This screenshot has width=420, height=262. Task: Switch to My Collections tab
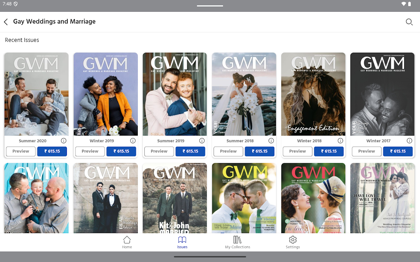pos(238,242)
